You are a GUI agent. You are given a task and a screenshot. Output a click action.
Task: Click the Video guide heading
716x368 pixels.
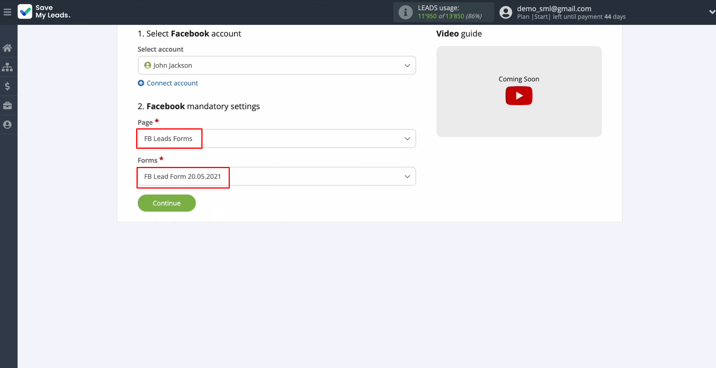(459, 34)
